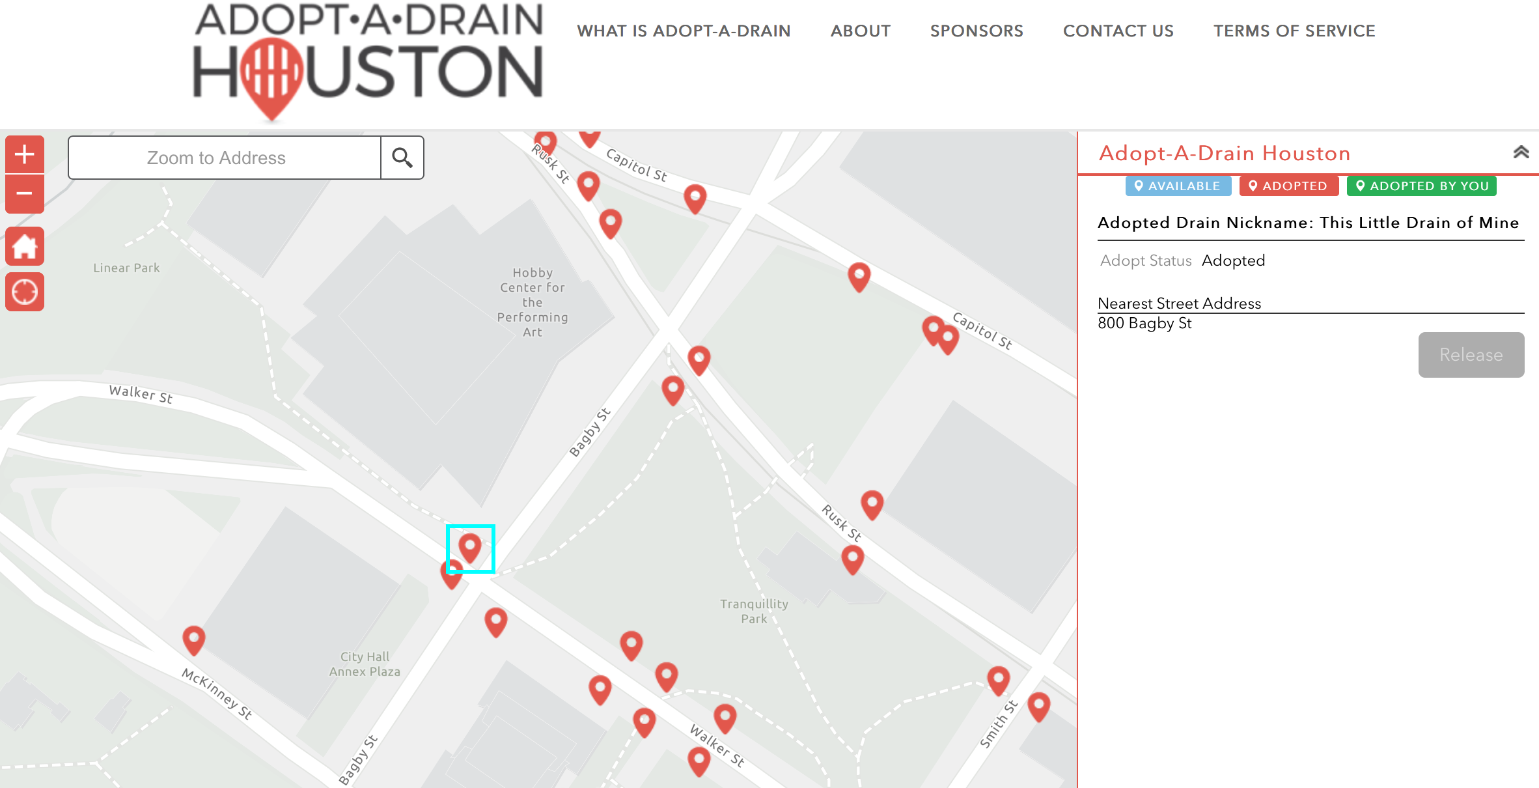Open the ABOUT page

860,31
